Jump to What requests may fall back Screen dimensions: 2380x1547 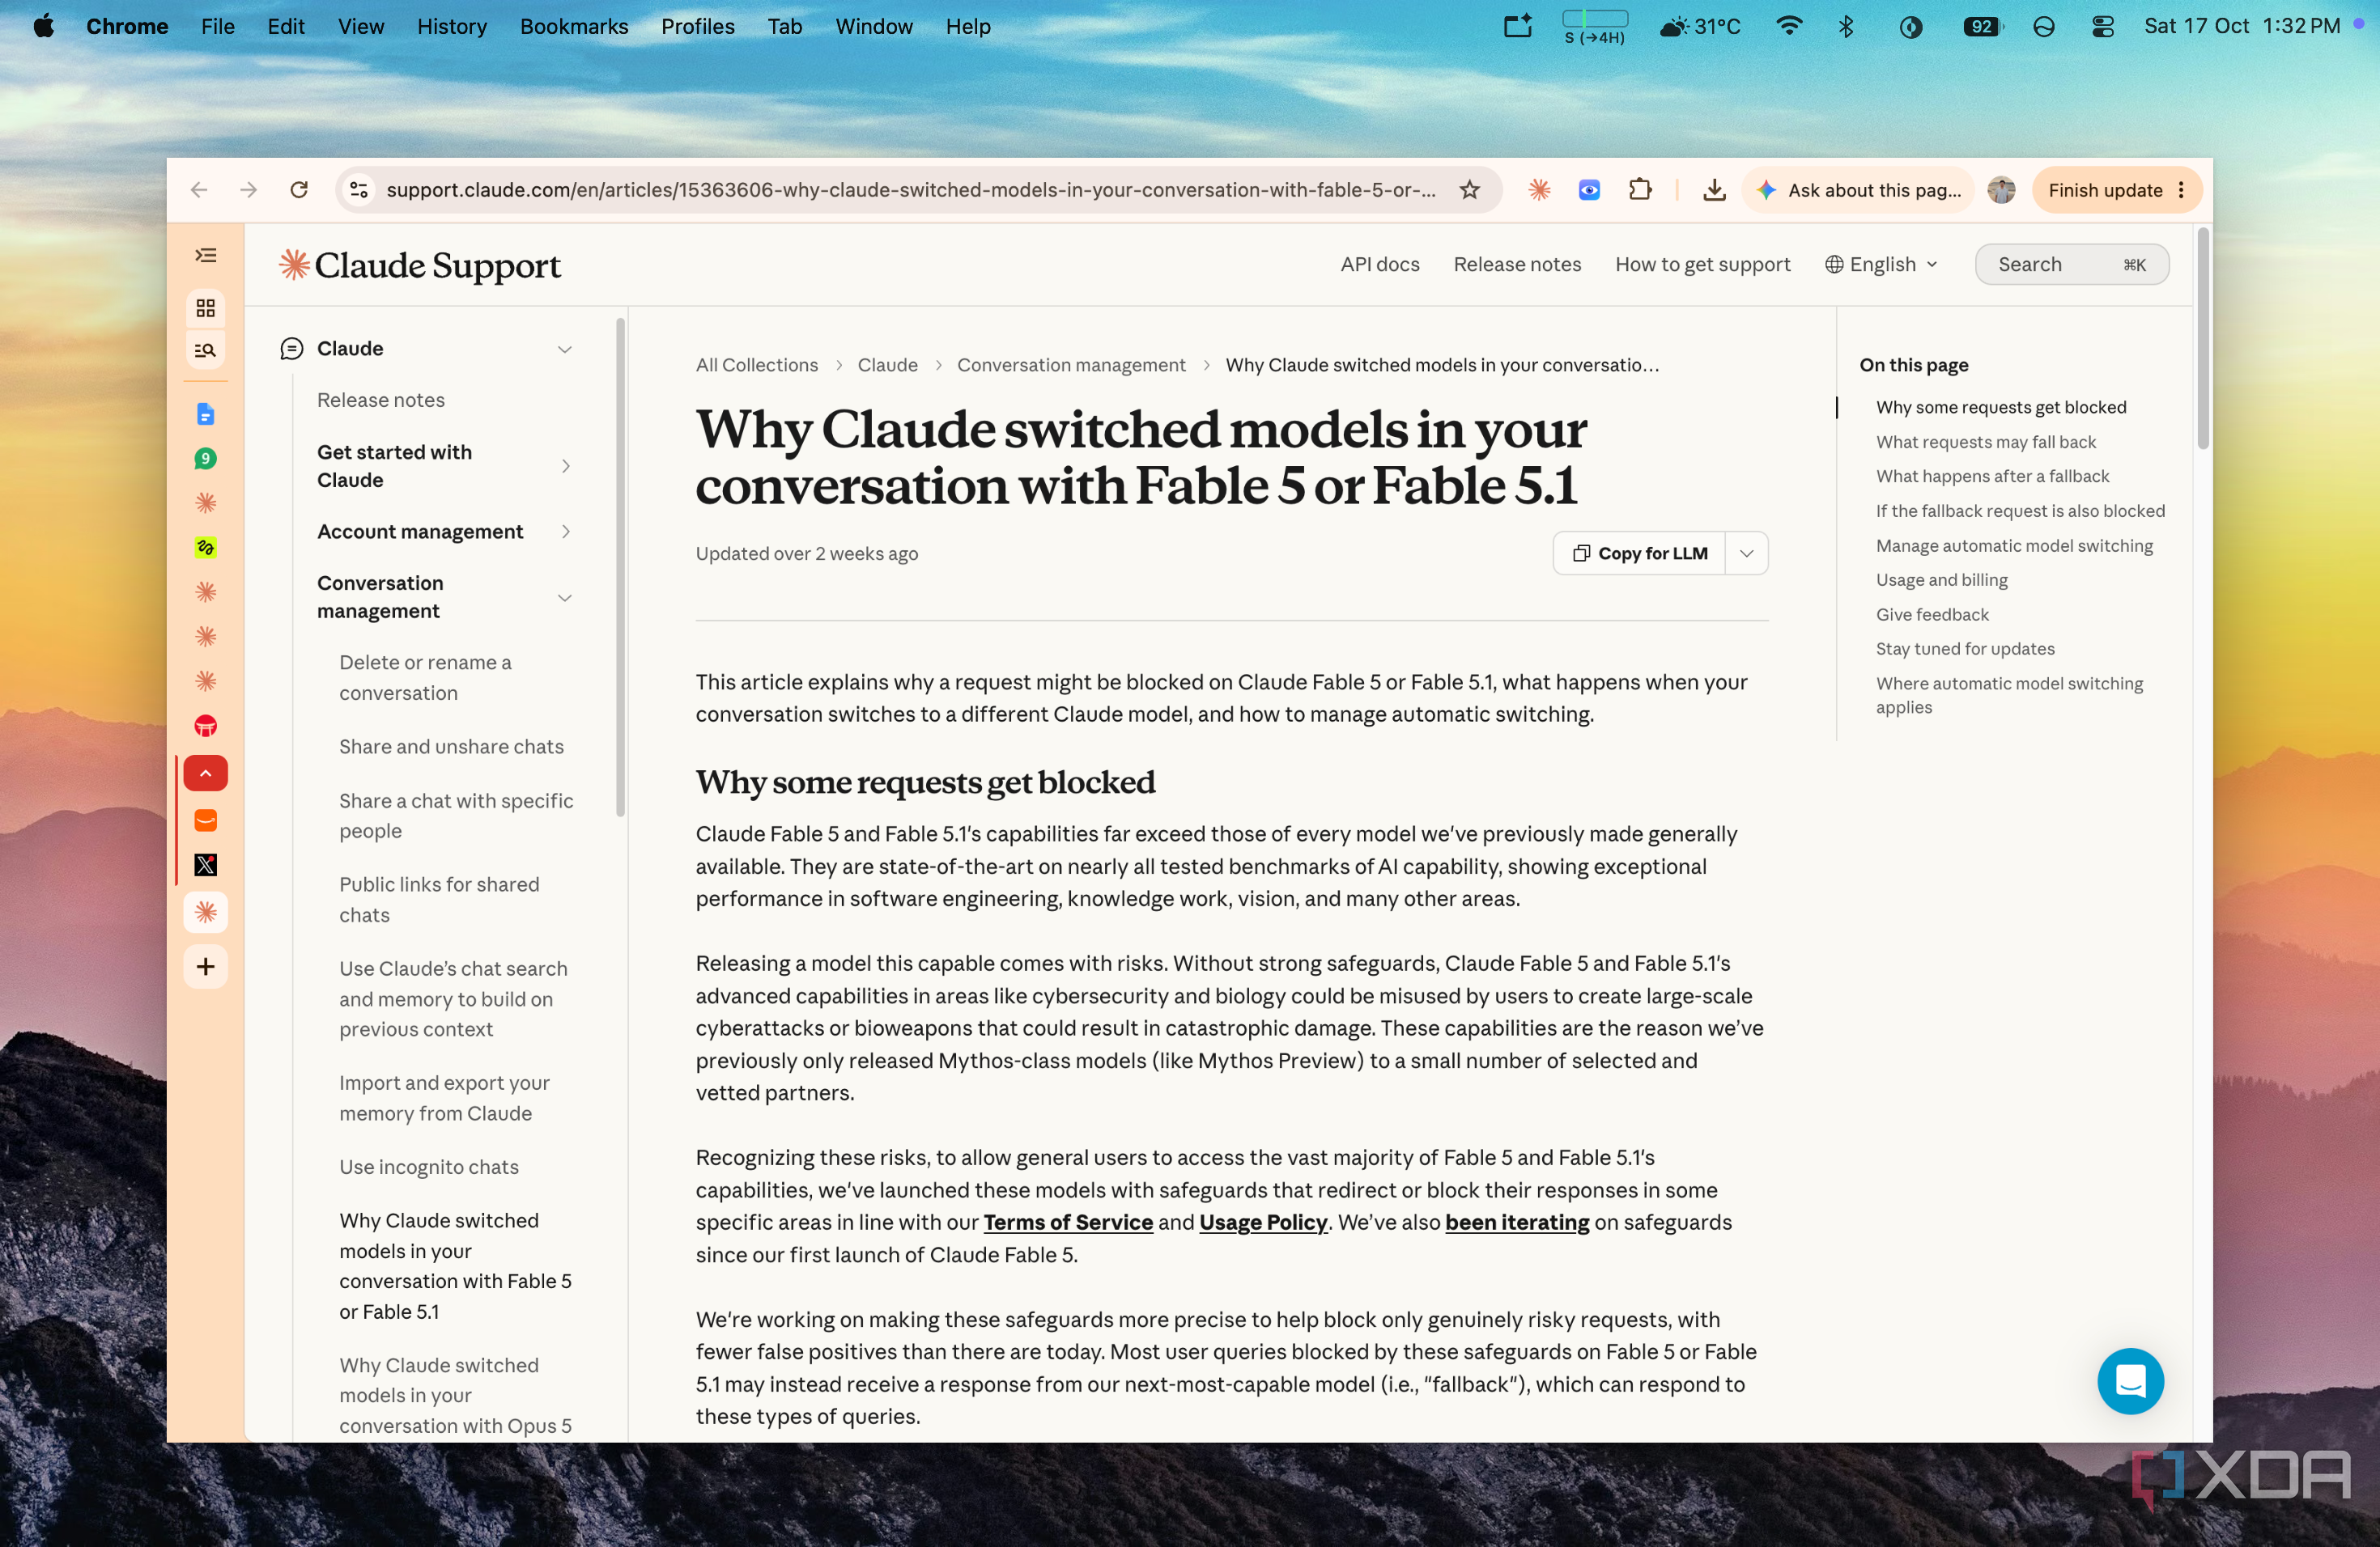[x=1985, y=442]
